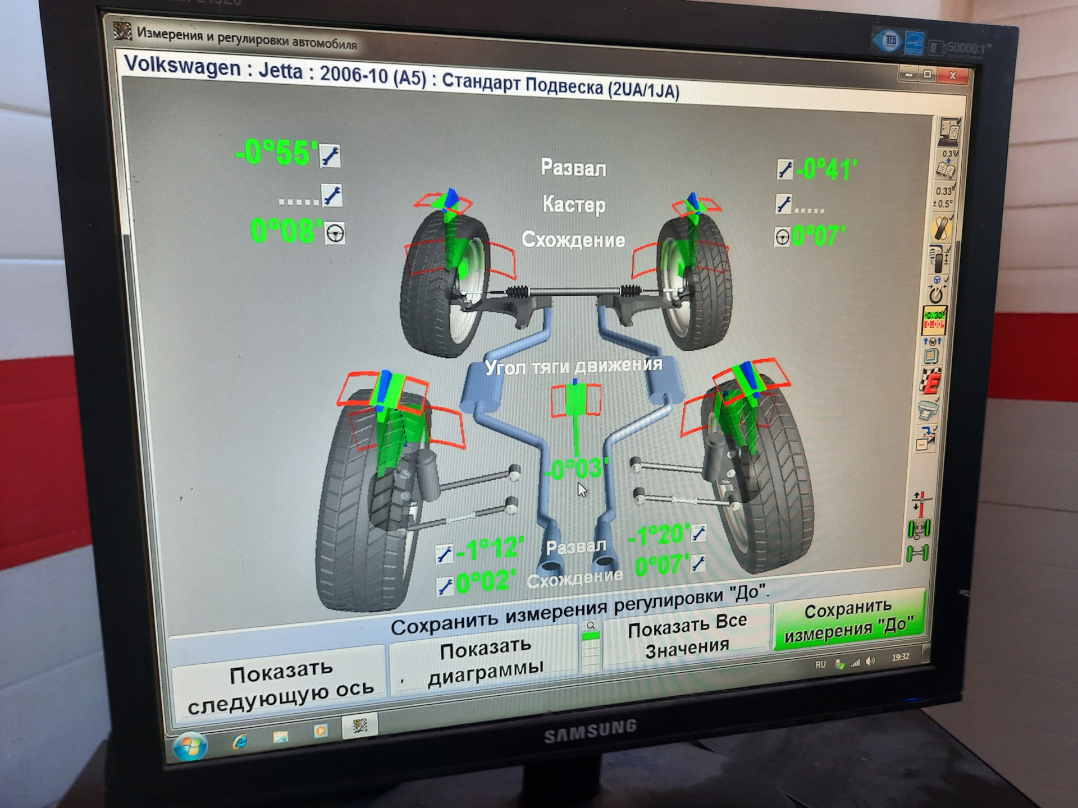Click the steering wheel icon beside 0°08' toe
The width and height of the screenshot is (1078, 808).
pyautogui.click(x=335, y=233)
